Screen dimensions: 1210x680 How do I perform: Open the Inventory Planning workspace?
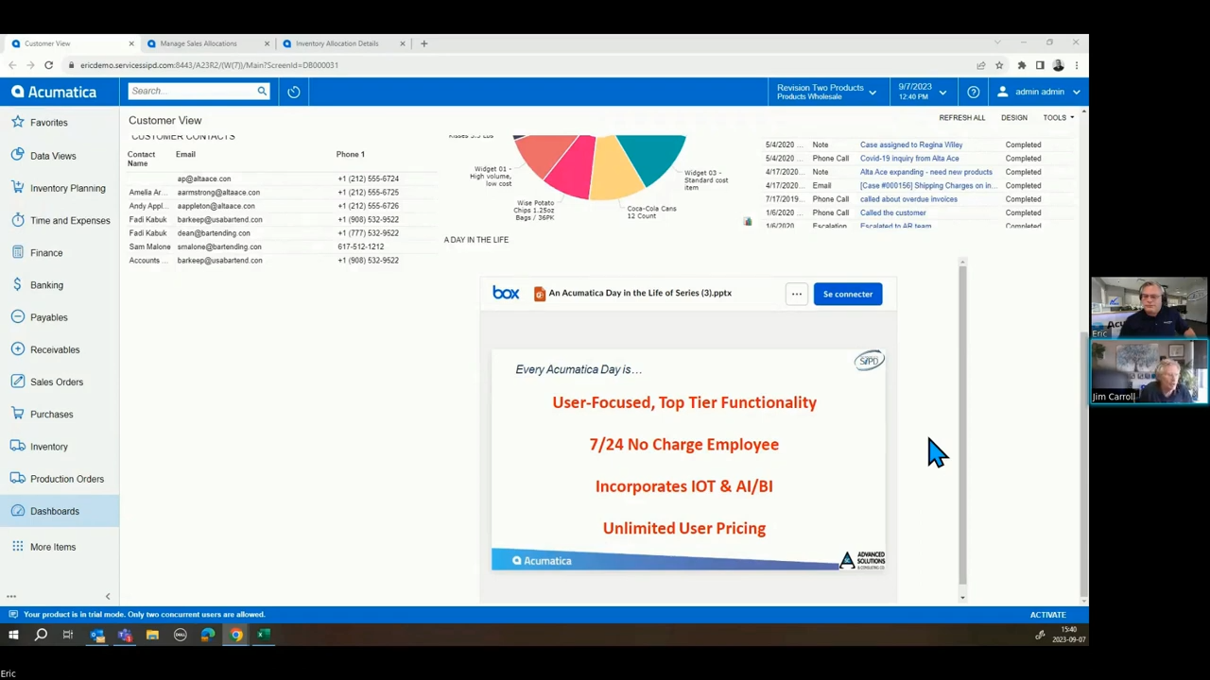point(67,188)
